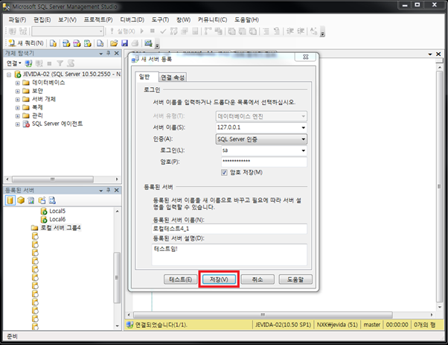Expand the Server Objects (서버 개체) node
This screenshot has height=345, width=448.
18,100
